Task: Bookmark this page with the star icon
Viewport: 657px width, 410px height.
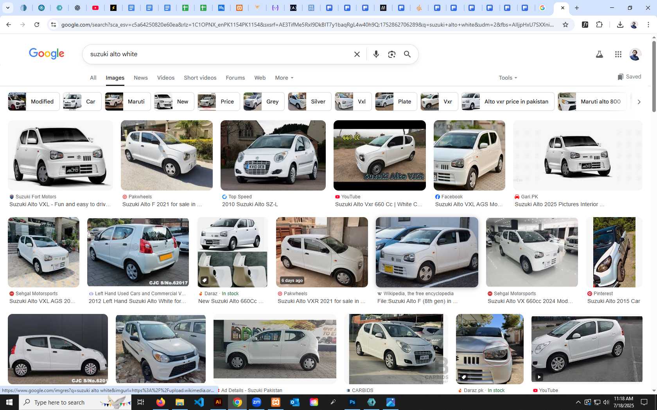Action: (x=565, y=25)
